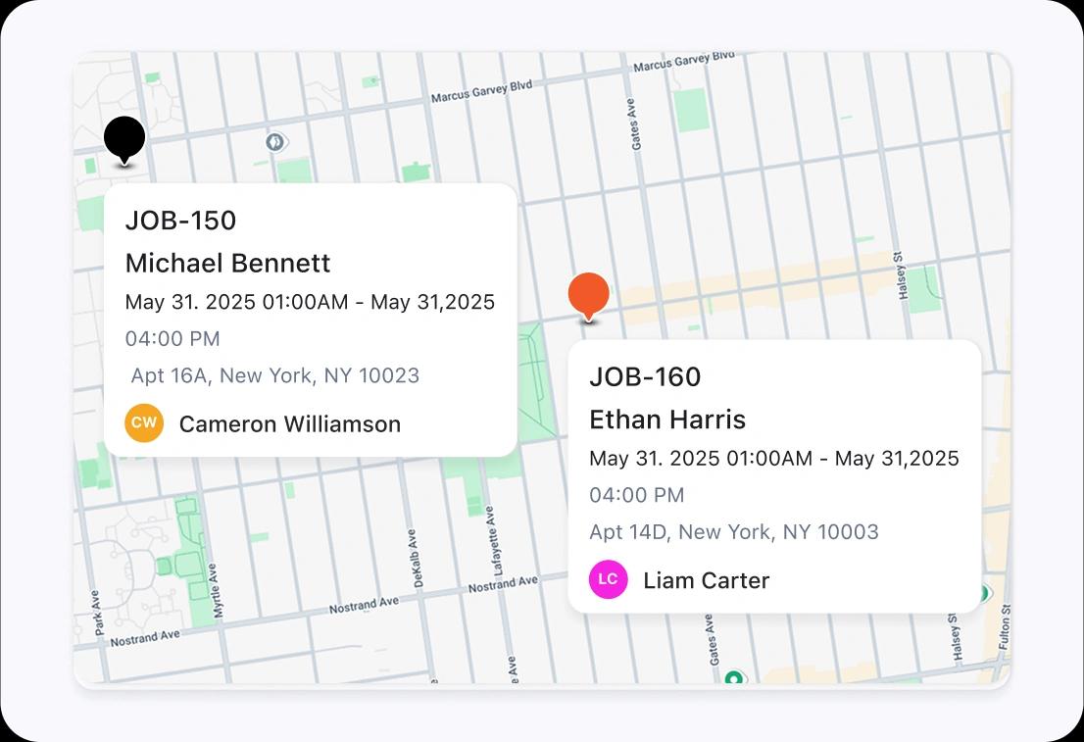This screenshot has width=1084, height=742.
Task: Click Cameron Williamson's CW avatar badge
Action: tap(144, 423)
